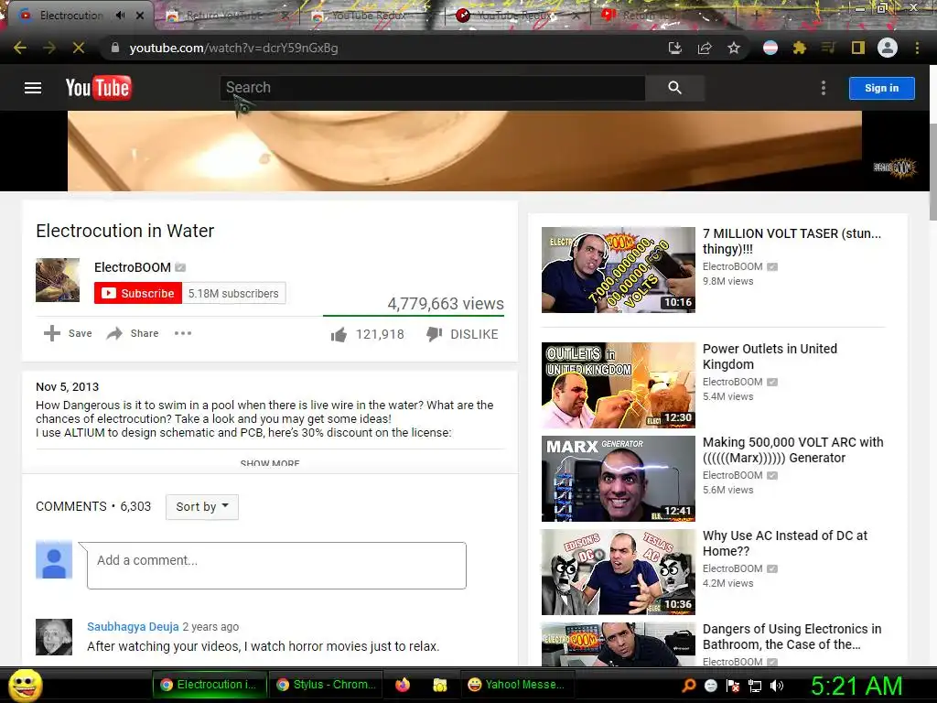Click the video player area
Image resolution: width=937 pixels, height=703 pixels.
point(464,151)
